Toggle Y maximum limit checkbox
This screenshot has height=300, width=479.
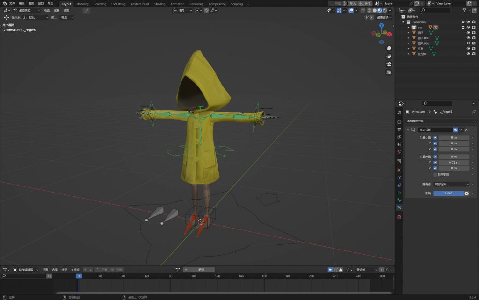435,162
